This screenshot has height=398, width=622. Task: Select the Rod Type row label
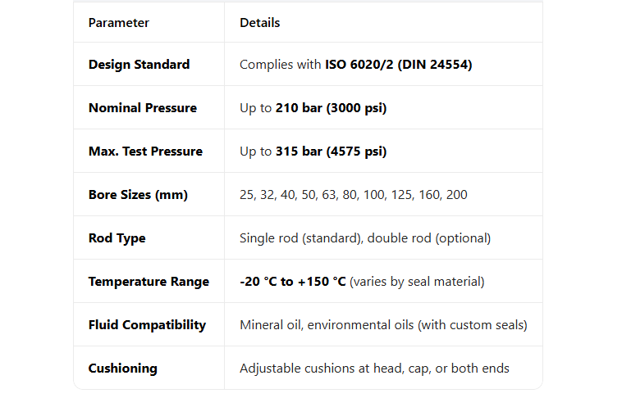[117, 238]
